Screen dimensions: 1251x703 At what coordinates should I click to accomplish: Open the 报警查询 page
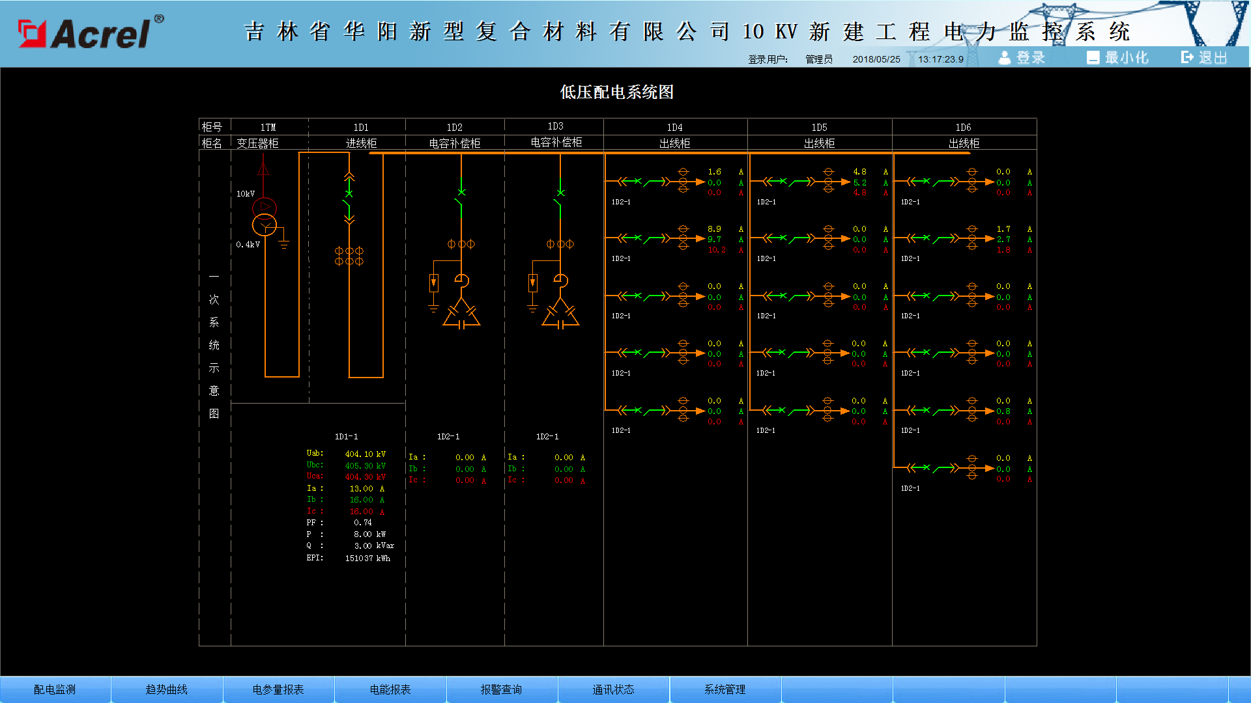click(x=502, y=689)
